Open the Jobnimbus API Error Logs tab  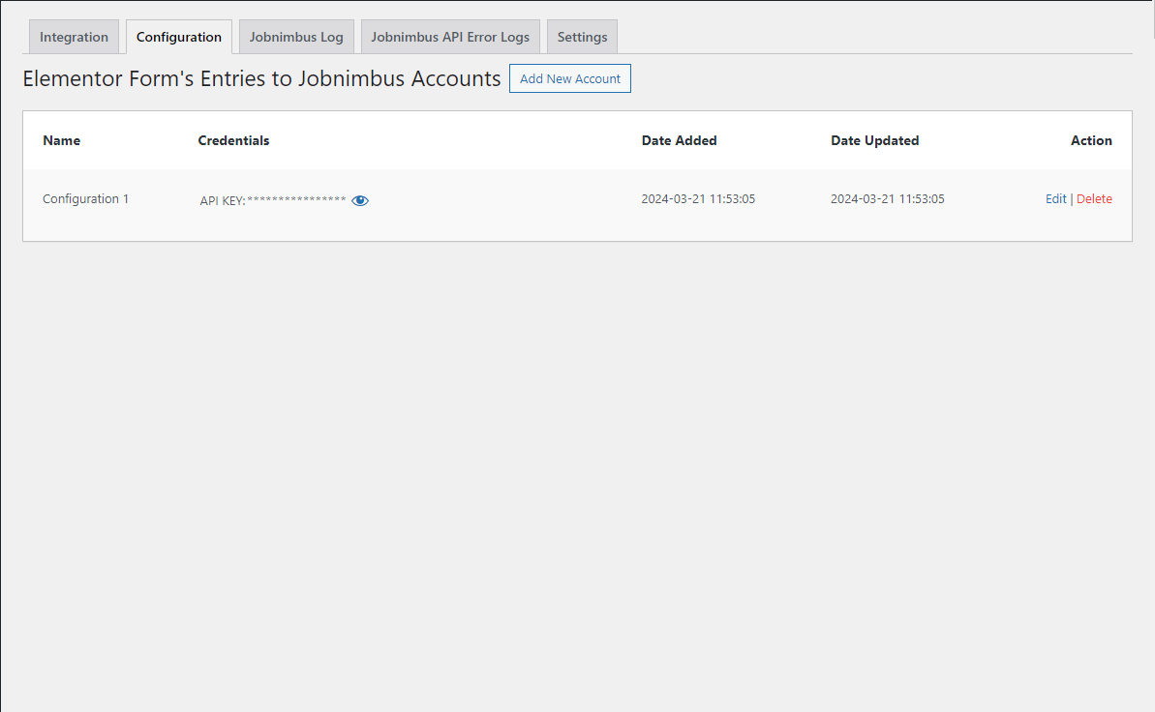tap(450, 37)
